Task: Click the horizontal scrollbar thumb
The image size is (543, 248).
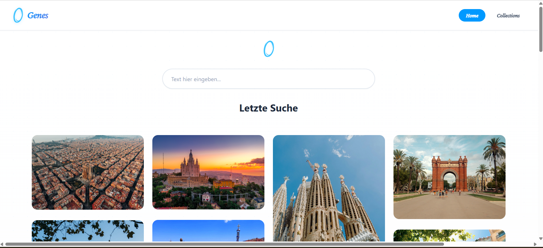Action: 224,244
